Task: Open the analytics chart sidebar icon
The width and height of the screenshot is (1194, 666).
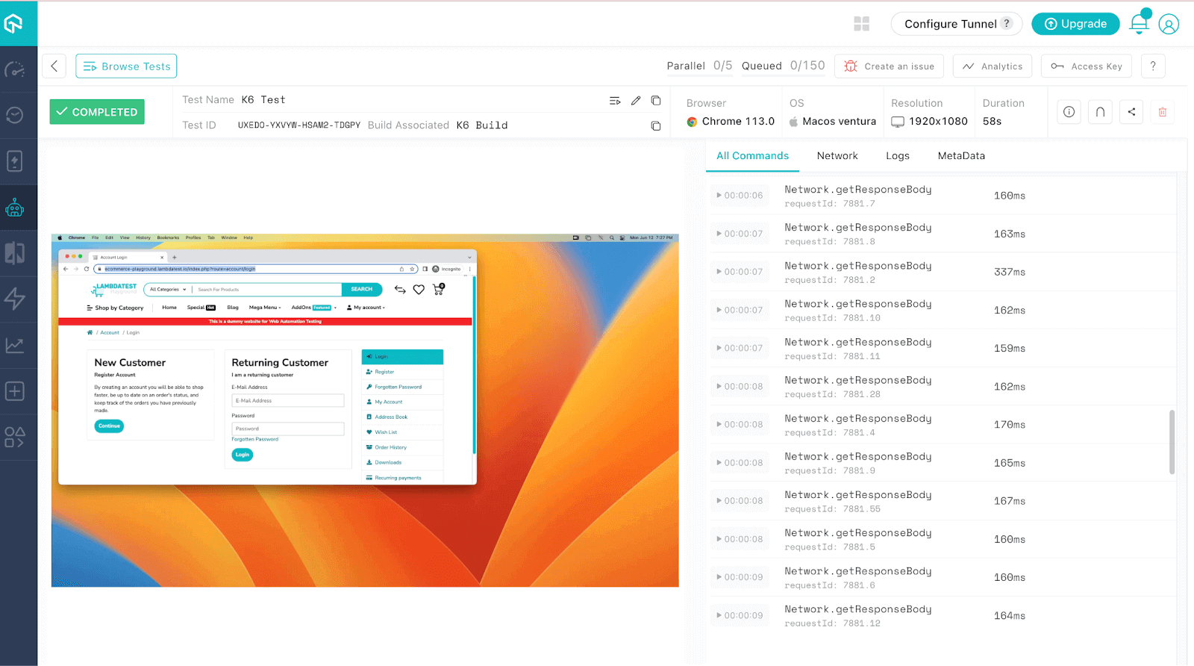Action: (x=15, y=345)
